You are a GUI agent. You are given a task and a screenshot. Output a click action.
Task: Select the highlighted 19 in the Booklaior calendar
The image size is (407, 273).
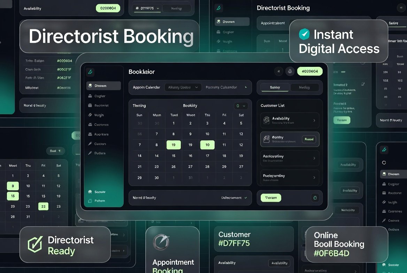(x=174, y=145)
